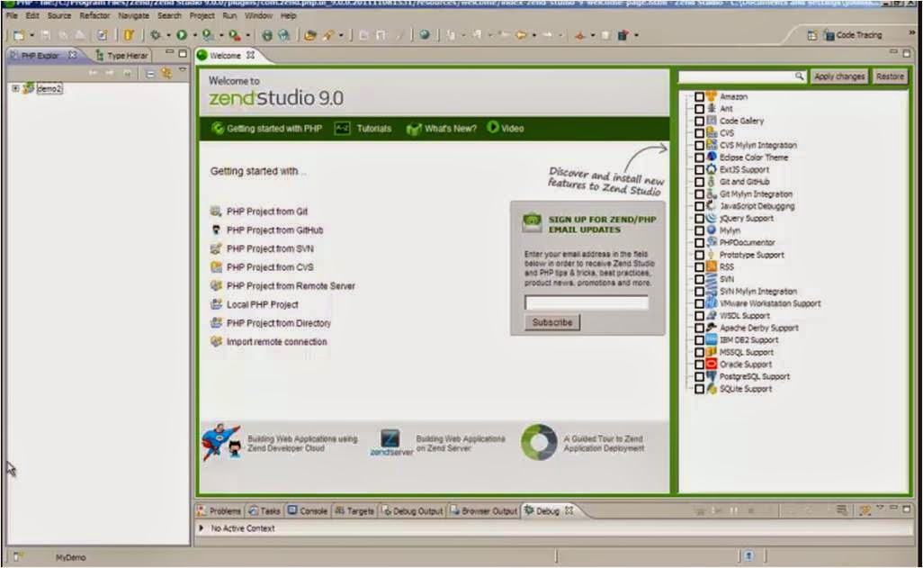This screenshot has width=923, height=568.
Task: Click the green Run toolbar icon
Action: pos(182,35)
